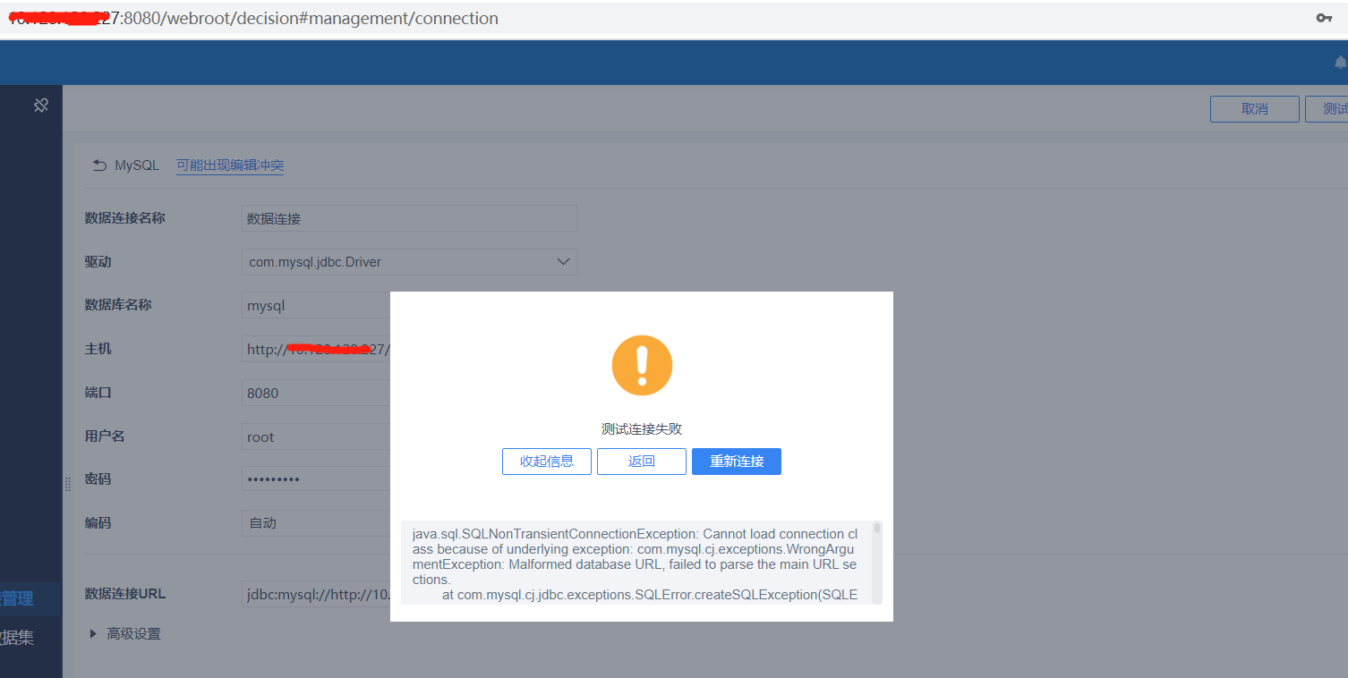Select the 数据集 sidebar menu item
Screen dimensions: 1348x678
(18, 638)
